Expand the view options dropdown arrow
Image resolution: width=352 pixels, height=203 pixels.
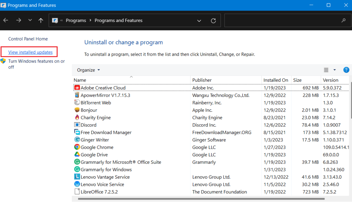[334, 70]
